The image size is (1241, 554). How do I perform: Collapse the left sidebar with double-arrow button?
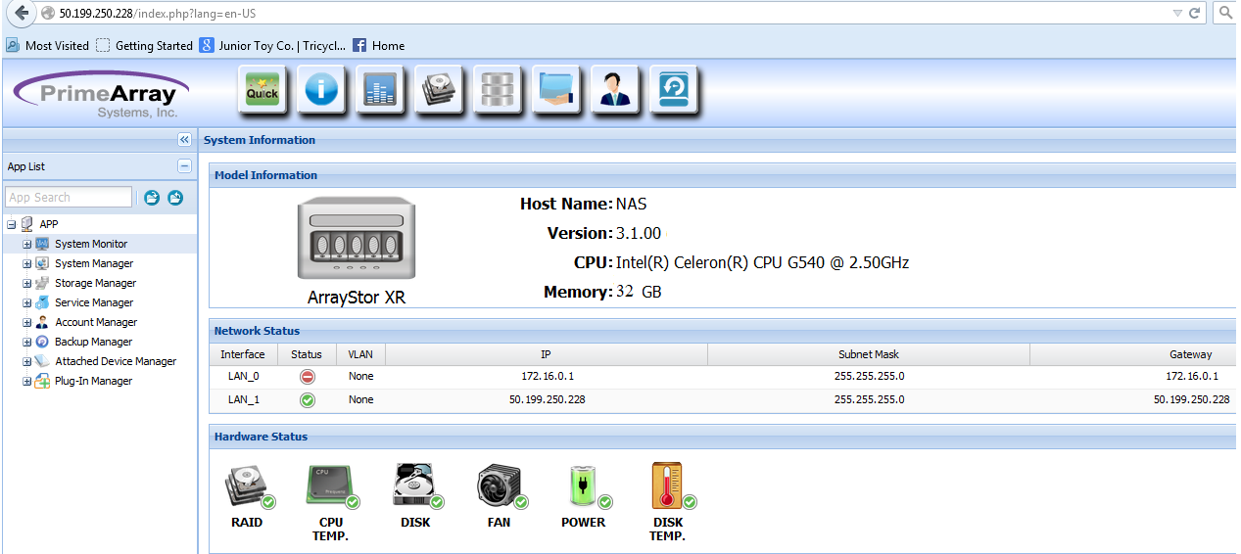[x=184, y=140]
